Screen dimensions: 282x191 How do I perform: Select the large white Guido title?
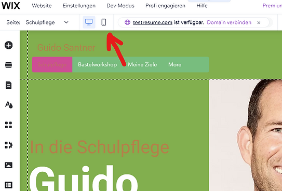[83, 178]
